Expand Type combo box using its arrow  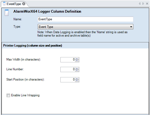tap(131, 27)
